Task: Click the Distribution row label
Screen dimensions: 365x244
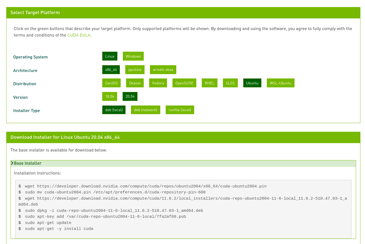Action: point(25,84)
